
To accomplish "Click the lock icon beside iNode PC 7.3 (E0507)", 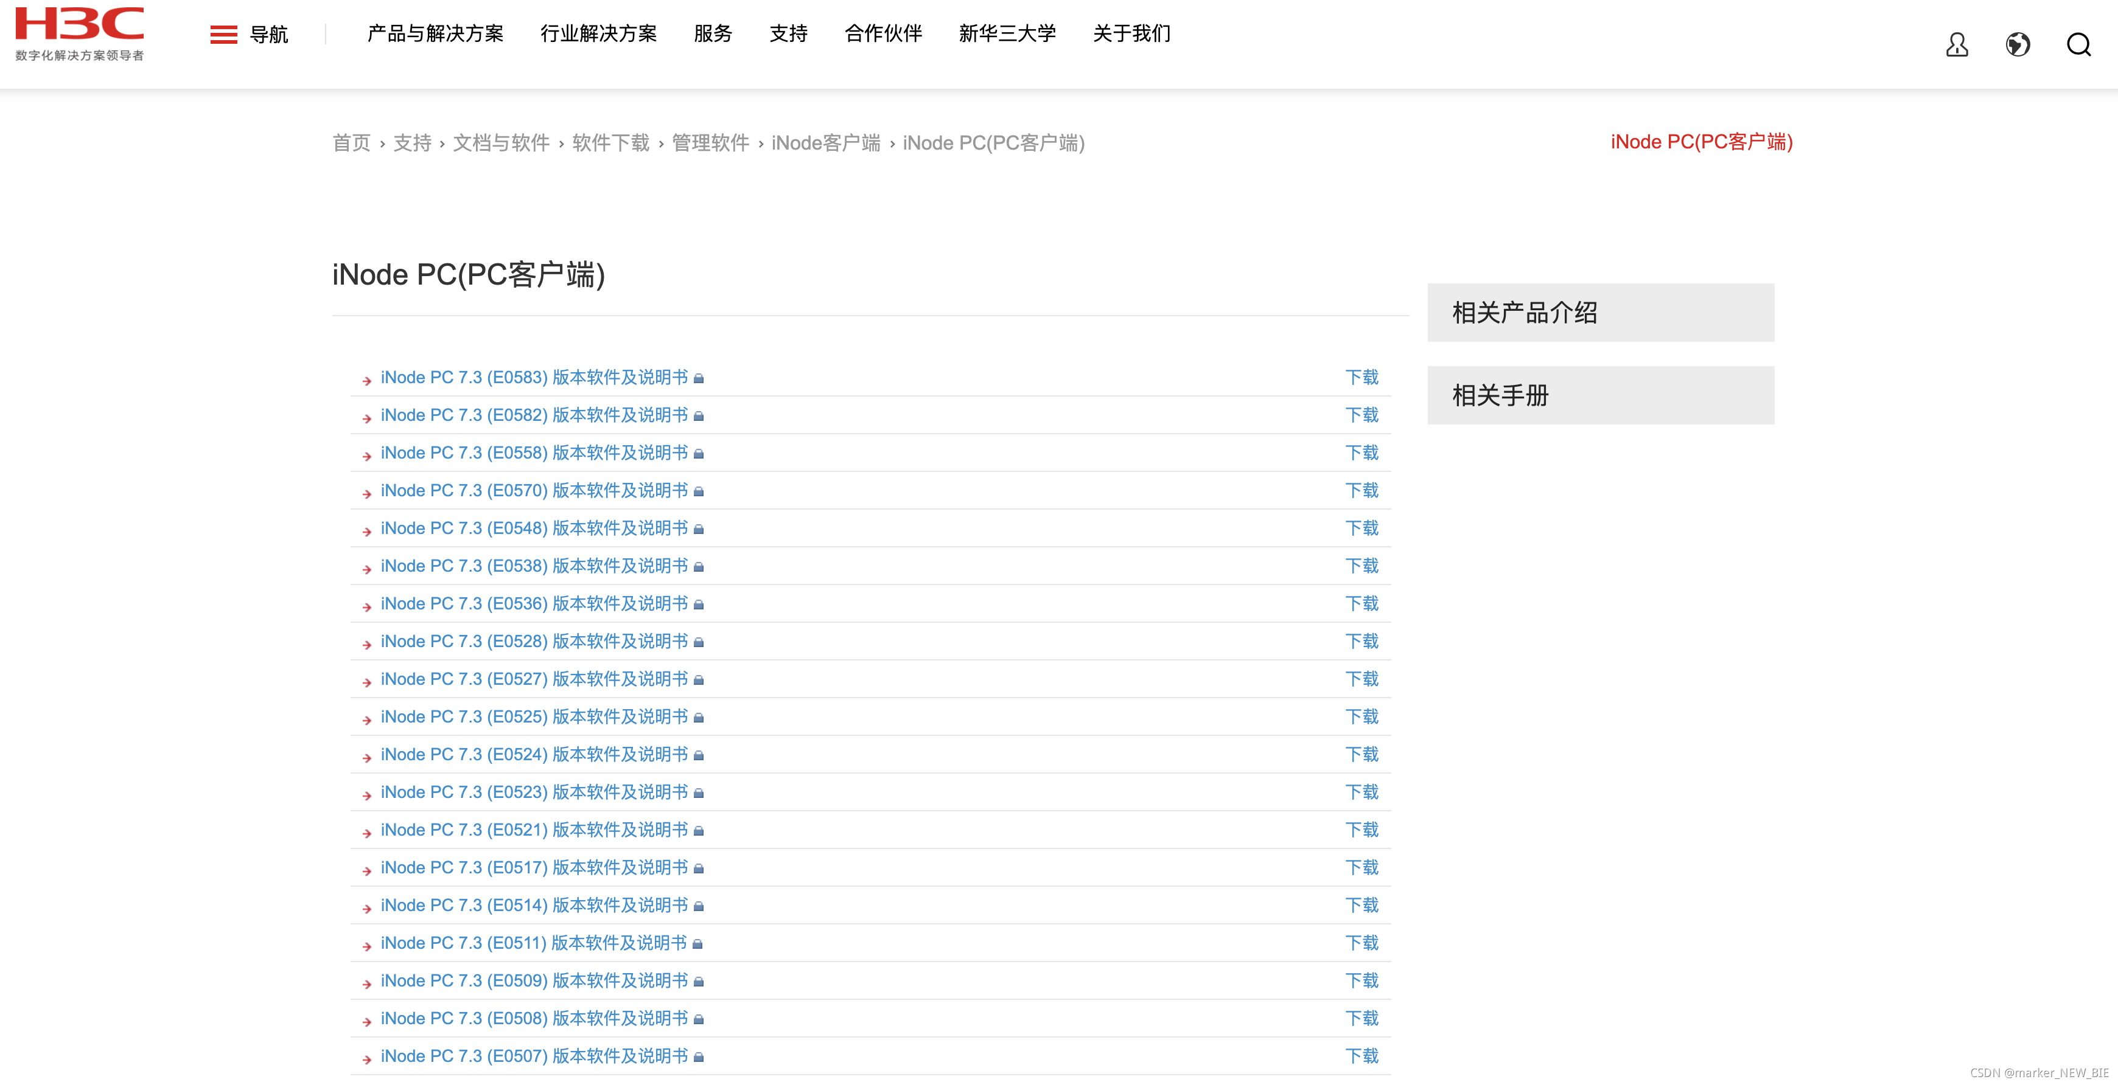I will point(698,1057).
